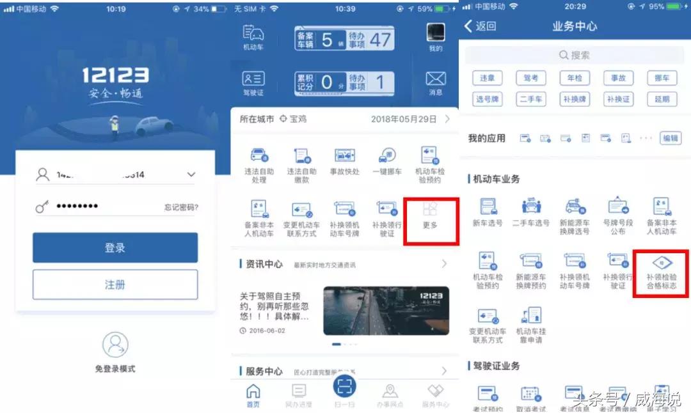691x413 pixels.
Task: Tap the 更多 (More) grid icon
Action: point(430,217)
